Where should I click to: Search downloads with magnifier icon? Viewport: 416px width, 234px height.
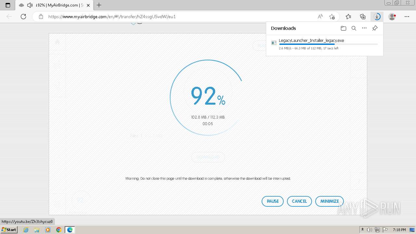(x=354, y=28)
